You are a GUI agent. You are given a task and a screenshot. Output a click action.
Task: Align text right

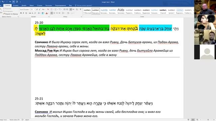57,13
